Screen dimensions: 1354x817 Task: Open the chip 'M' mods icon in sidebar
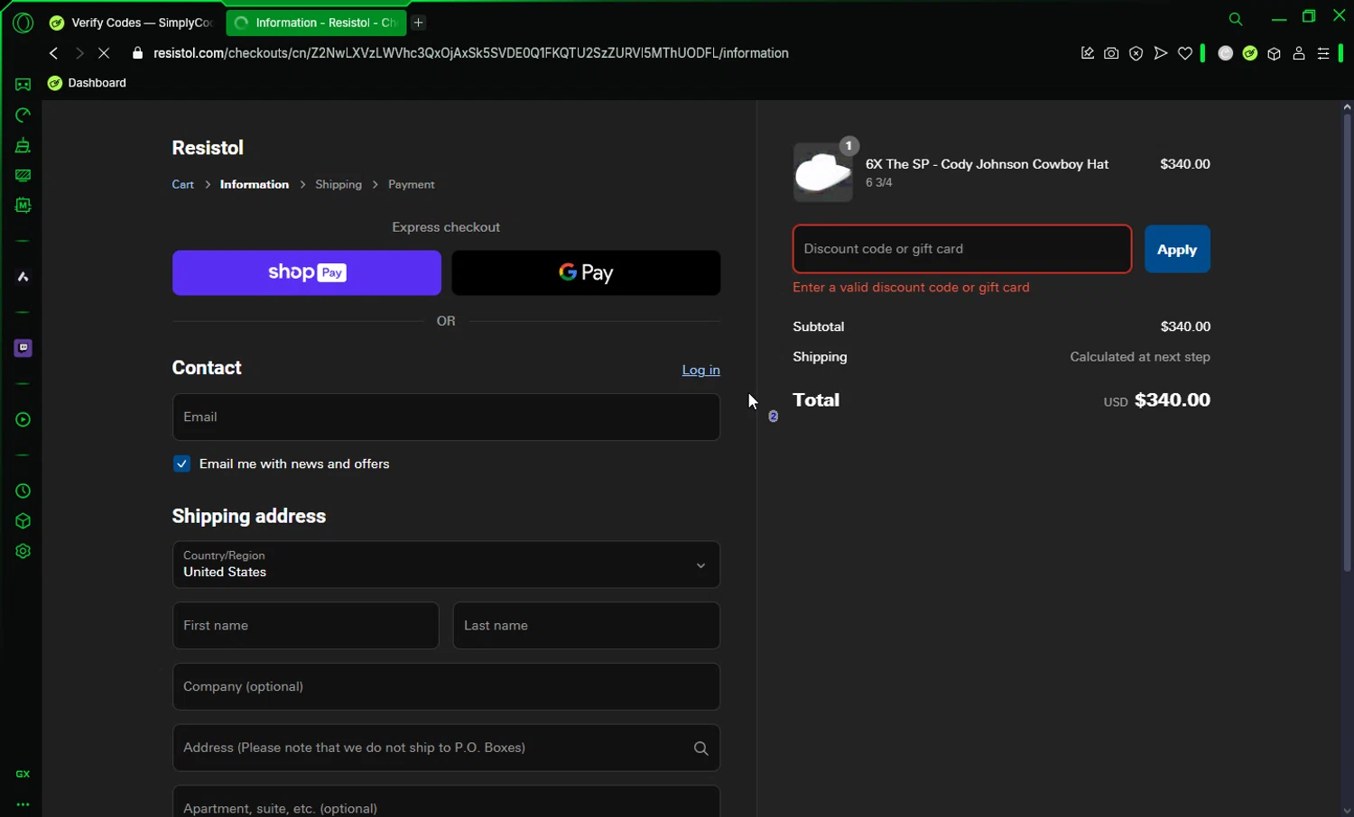coord(23,206)
